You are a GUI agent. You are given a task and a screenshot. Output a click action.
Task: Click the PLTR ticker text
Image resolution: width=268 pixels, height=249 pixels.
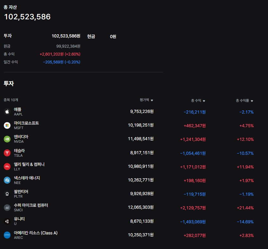18,196
